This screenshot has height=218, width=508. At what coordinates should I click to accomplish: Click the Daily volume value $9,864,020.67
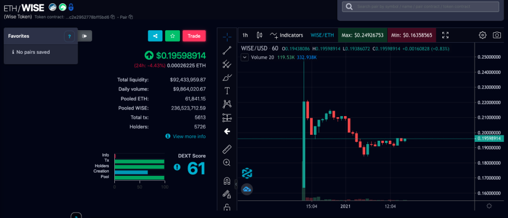point(189,89)
